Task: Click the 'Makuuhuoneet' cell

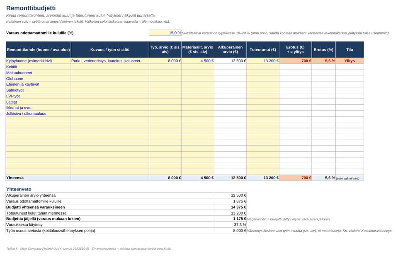Action: 38,72
